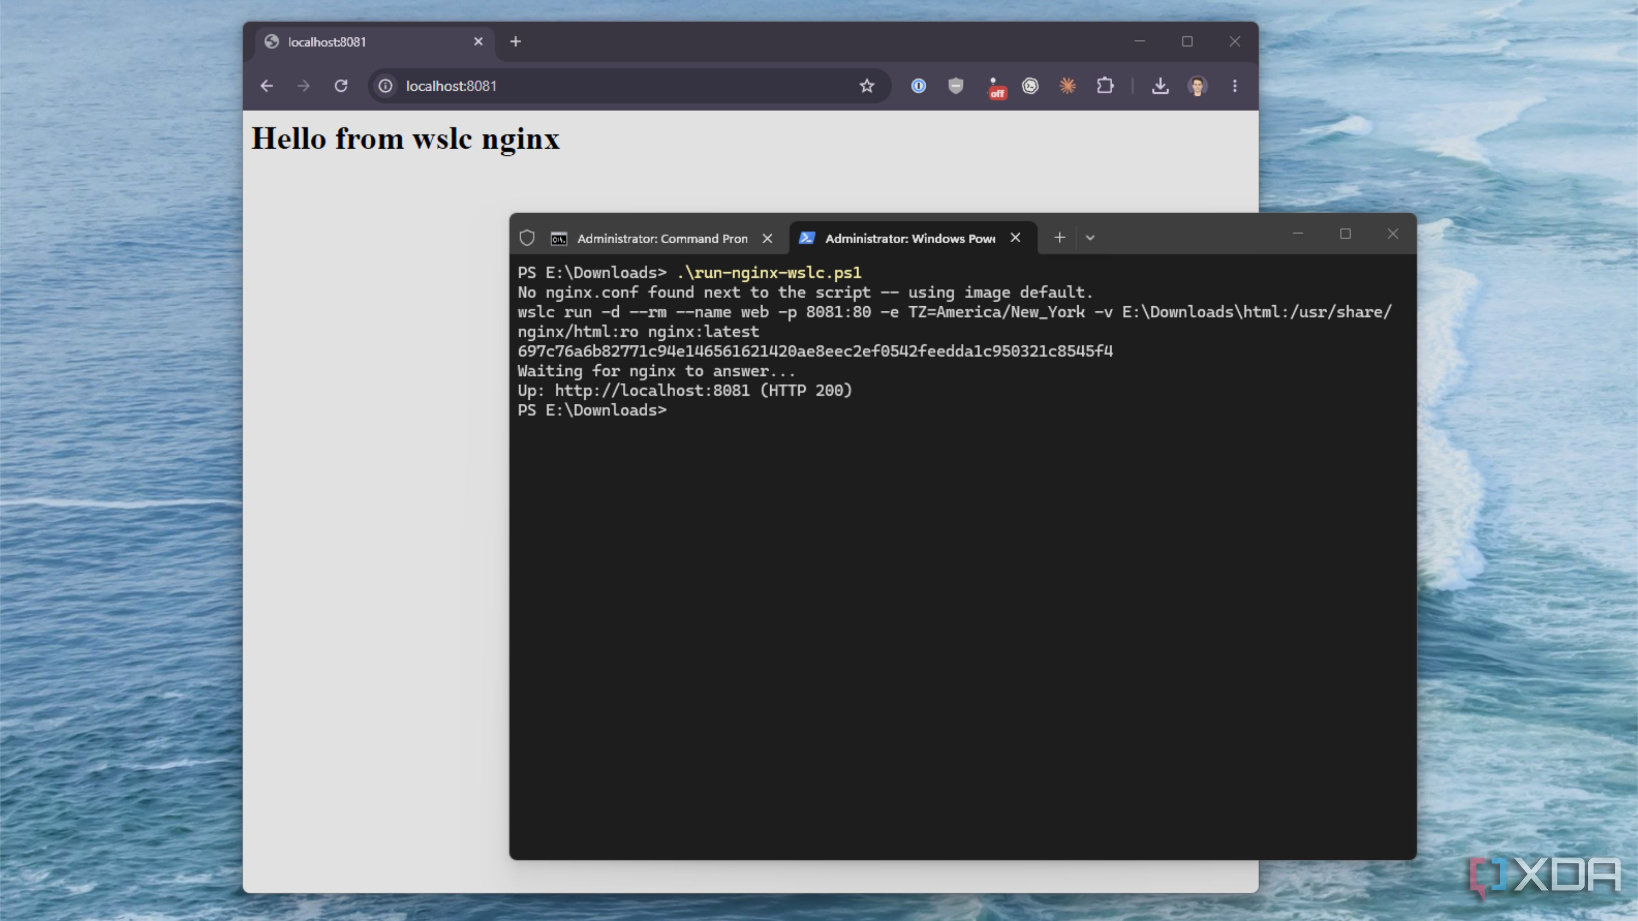Switch to Administrator: Command Prompt tab
Image resolution: width=1638 pixels, height=921 pixels.
coord(661,239)
